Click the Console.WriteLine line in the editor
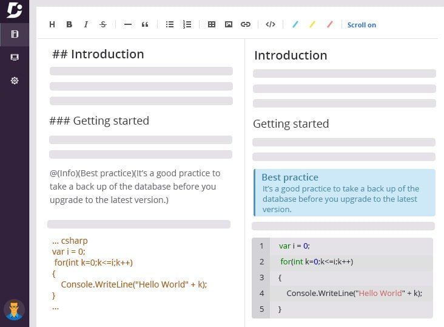This screenshot has width=444, height=327. [134, 284]
